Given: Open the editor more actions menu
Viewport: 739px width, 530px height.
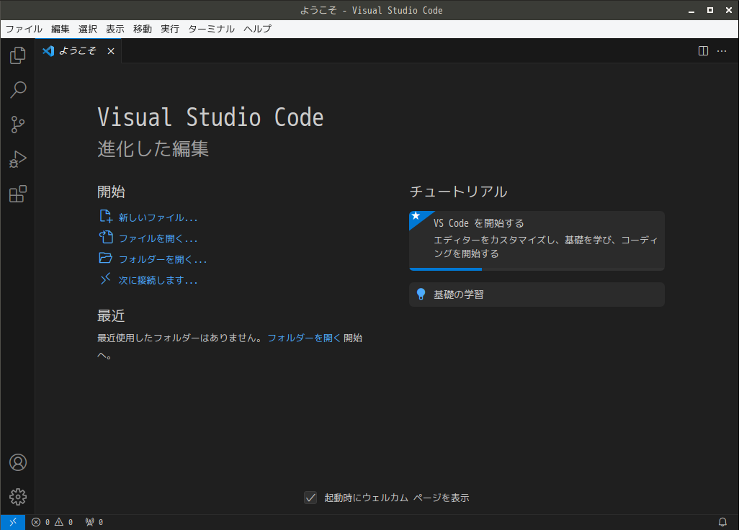Looking at the screenshot, I should point(722,51).
